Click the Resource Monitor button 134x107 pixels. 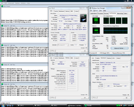click(x=120, y=48)
